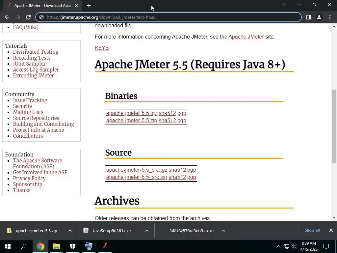This screenshot has height=253, width=337.
Task: Close the Apache JMeter tab
Action: [x=76, y=6]
